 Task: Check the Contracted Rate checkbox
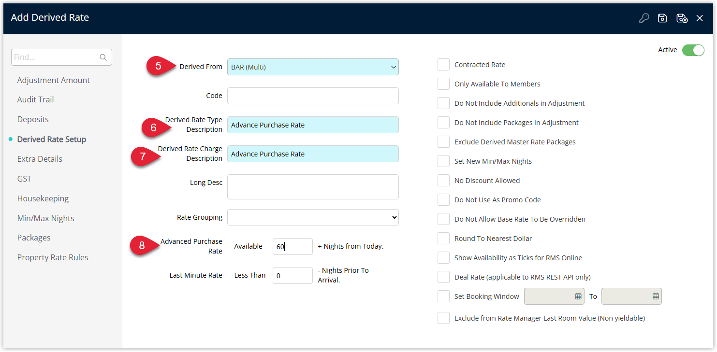[443, 65]
